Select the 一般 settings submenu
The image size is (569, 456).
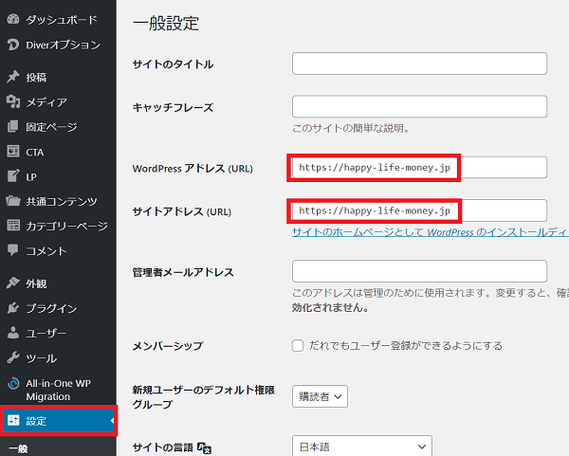pyautogui.click(x=18, y=448)
